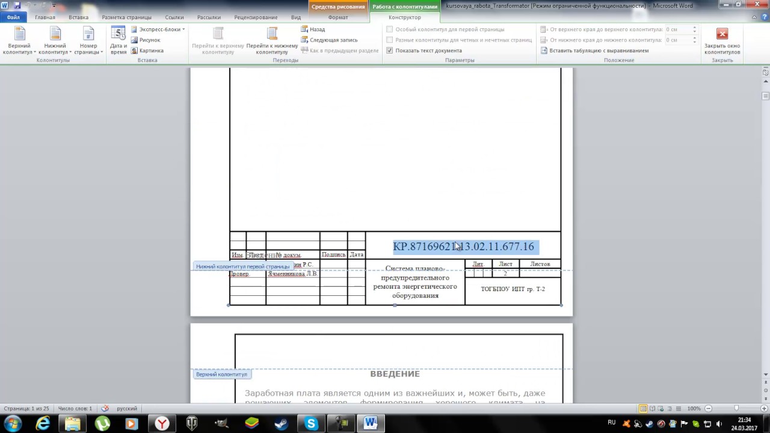Image resolution: width=770 pixels, height=433 pixels.
Task: Open the Файл tab
Action: tap(13, 17)
